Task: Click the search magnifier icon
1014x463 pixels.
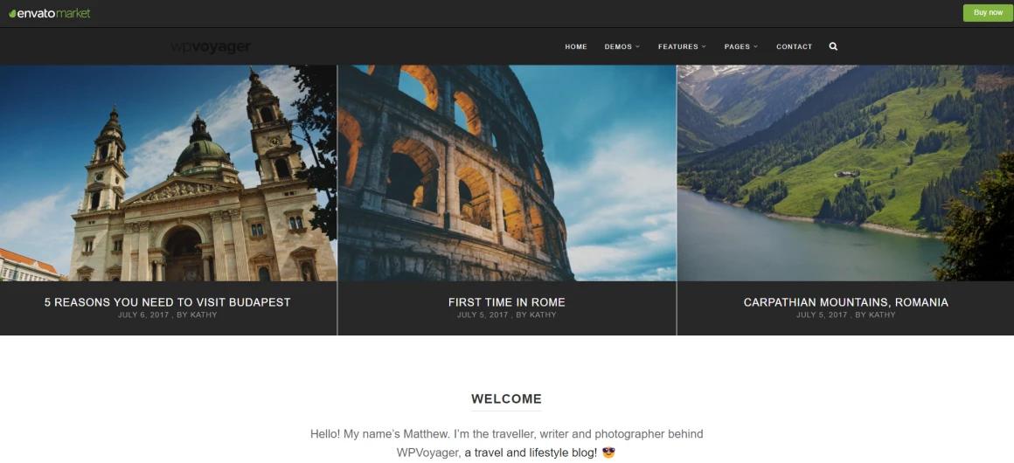Action: 833,46
